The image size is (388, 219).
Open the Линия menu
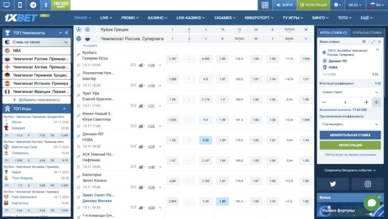tap(82, 18)
